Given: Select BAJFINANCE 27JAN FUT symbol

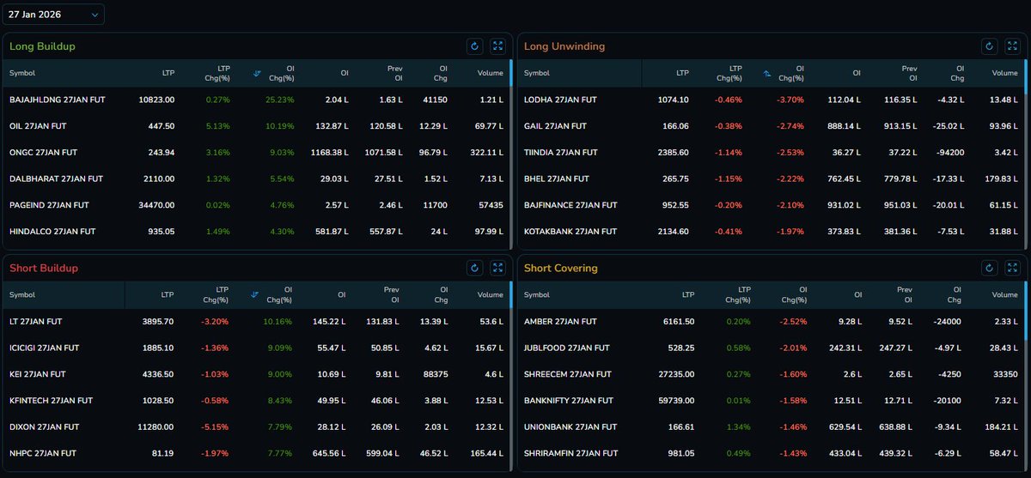Looking at the screenshot, I should click(x=572, y=206).
